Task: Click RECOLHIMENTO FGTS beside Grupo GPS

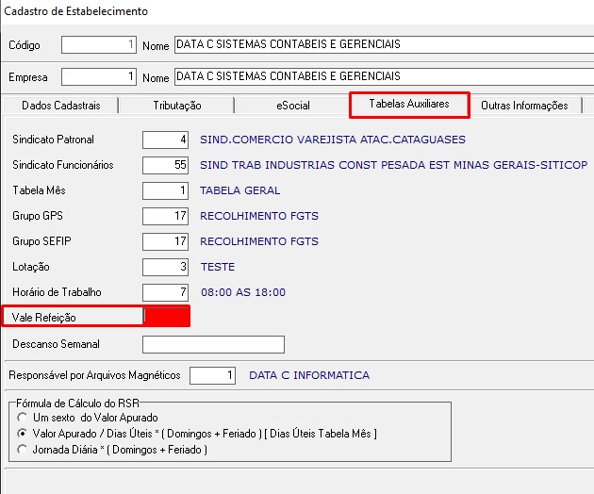Action: click(x=259, y=216)
